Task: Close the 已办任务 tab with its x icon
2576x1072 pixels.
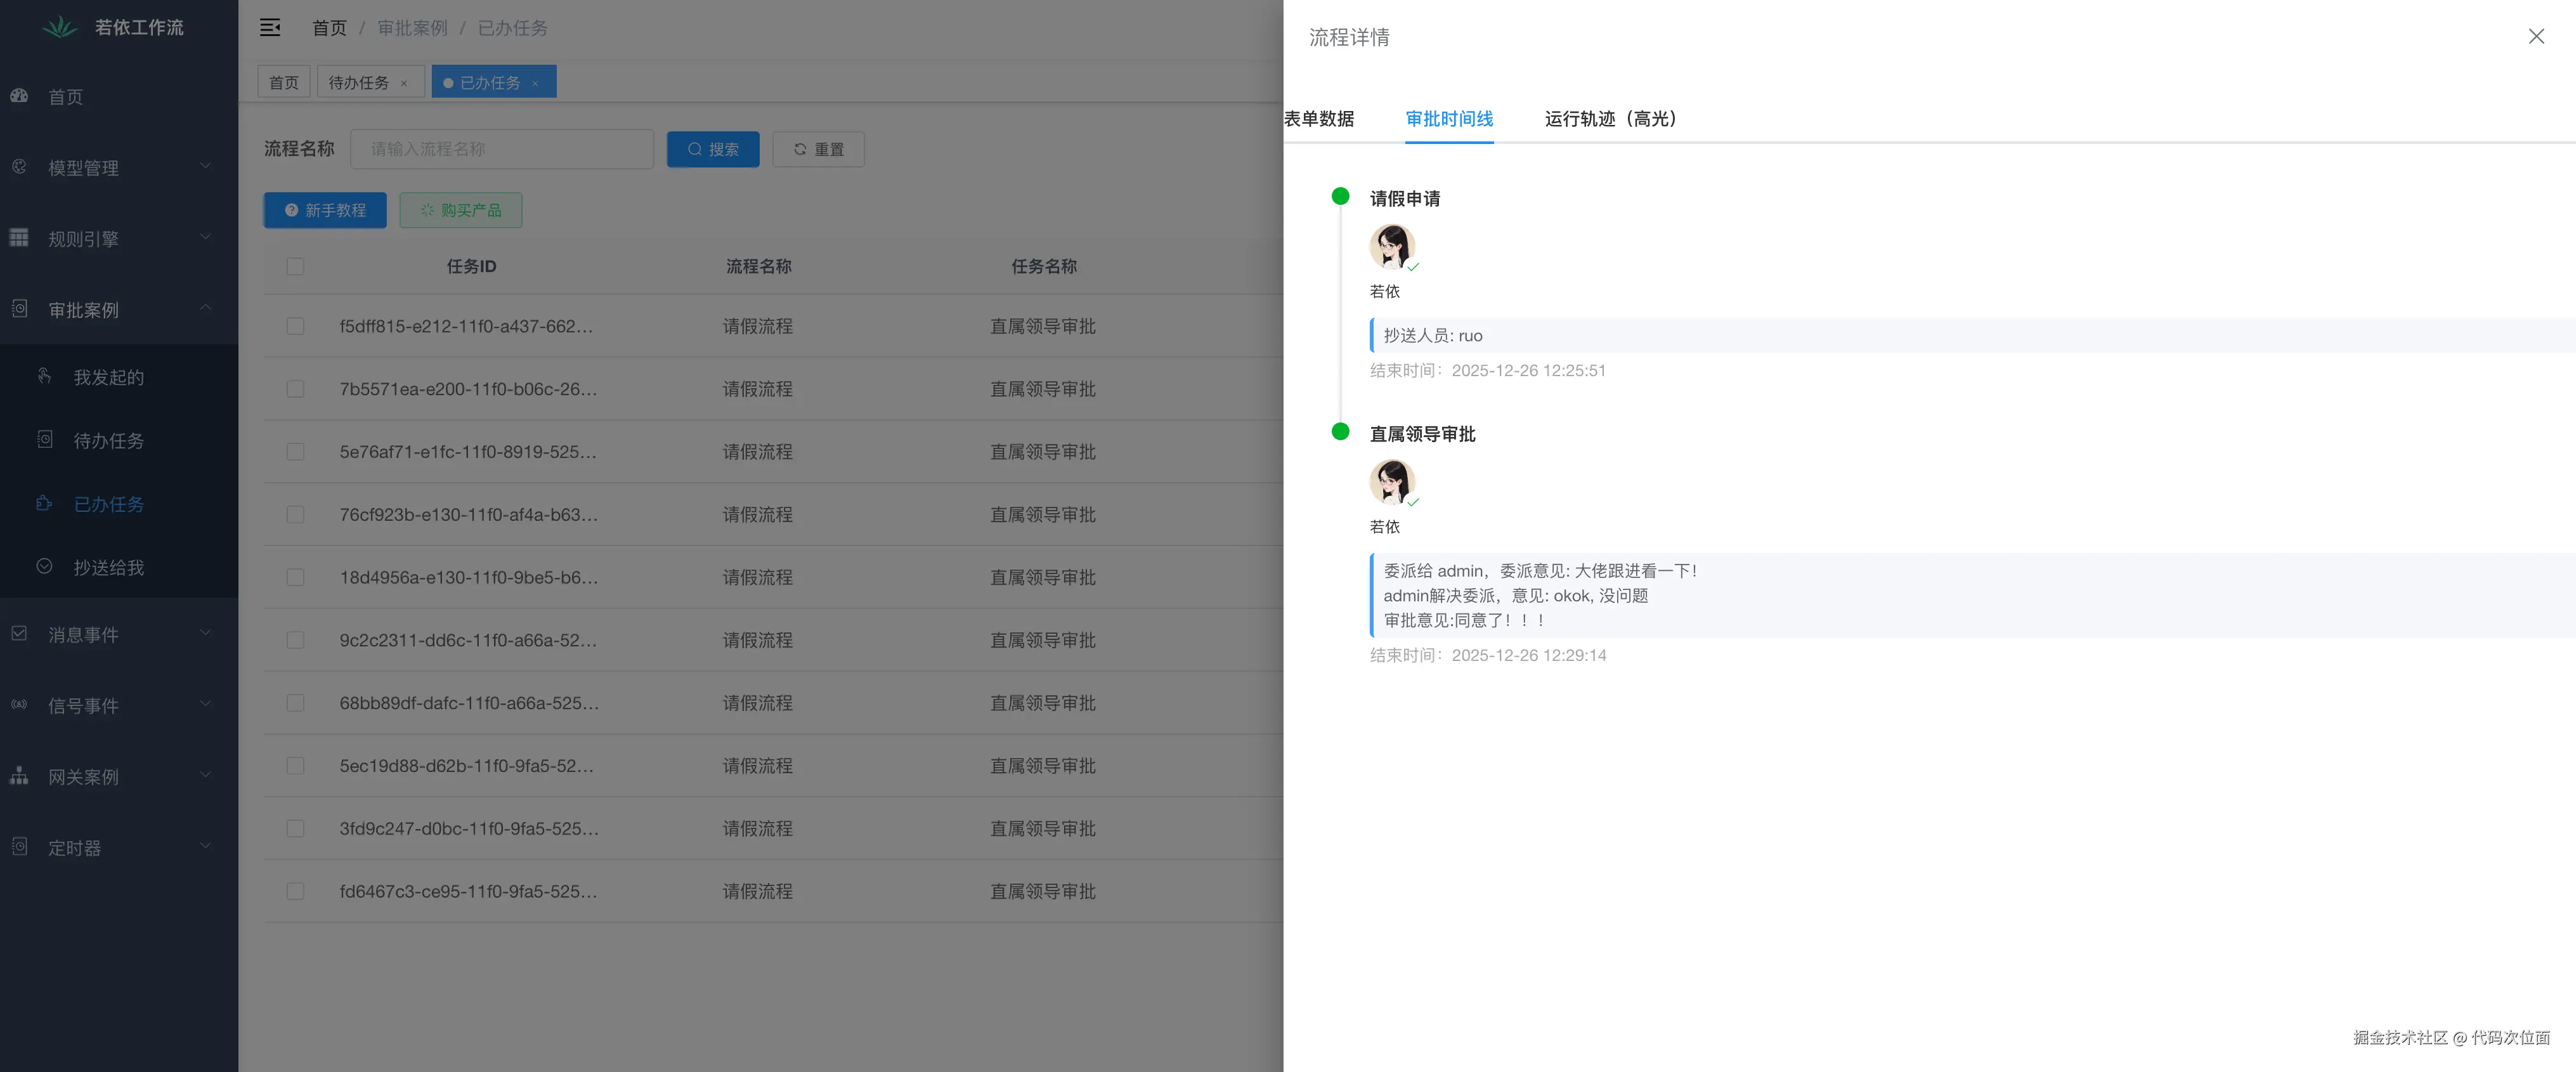Action: [x=536, y=83]
